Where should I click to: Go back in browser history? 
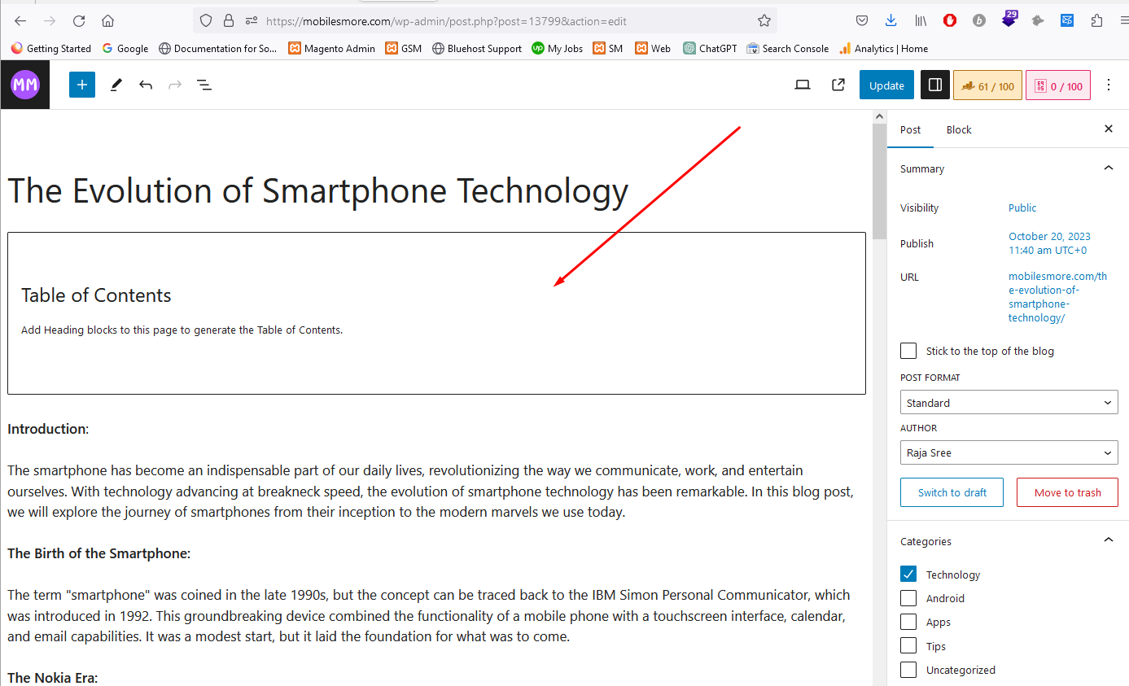(x=20, y=21)
